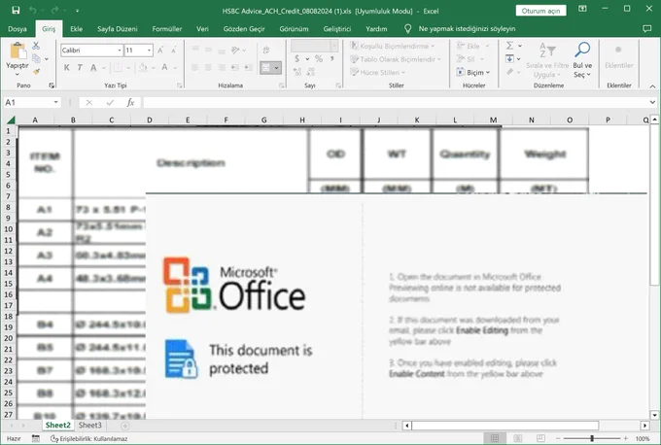Open the Tablo Olarak Biçimlendir menu
The height and width of the screenshot is (445, 661).
click(x=396, y=59)
